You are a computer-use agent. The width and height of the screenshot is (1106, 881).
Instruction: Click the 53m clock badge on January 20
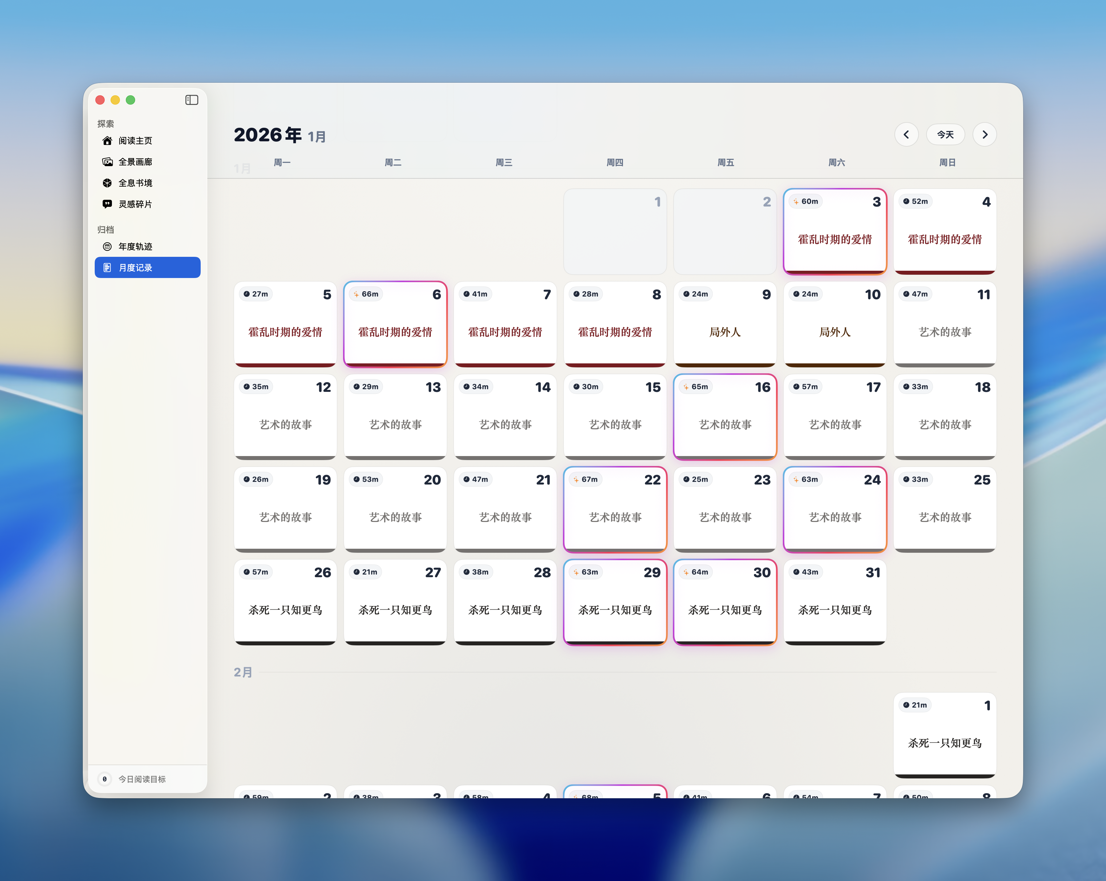(366, 480)
